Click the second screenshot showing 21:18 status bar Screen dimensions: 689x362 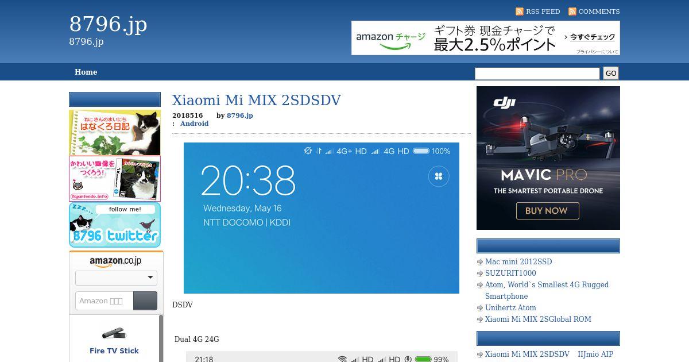pos(322,357)
